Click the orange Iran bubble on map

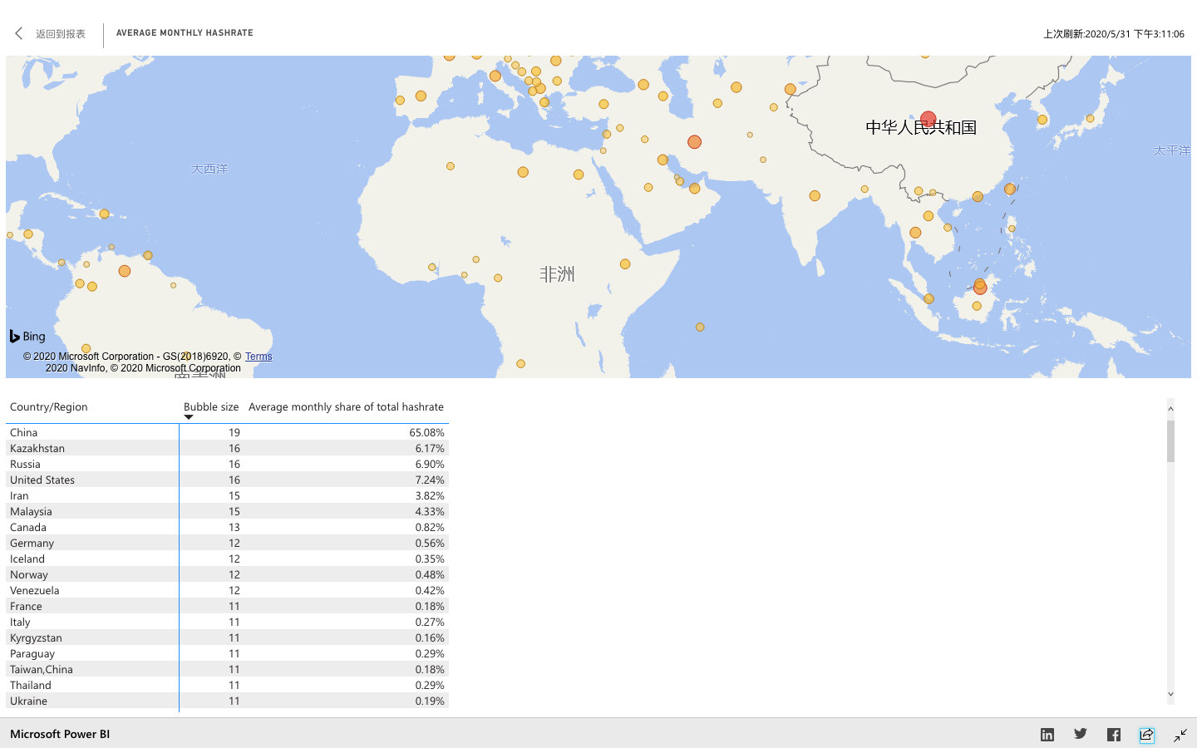pos(694,142)
